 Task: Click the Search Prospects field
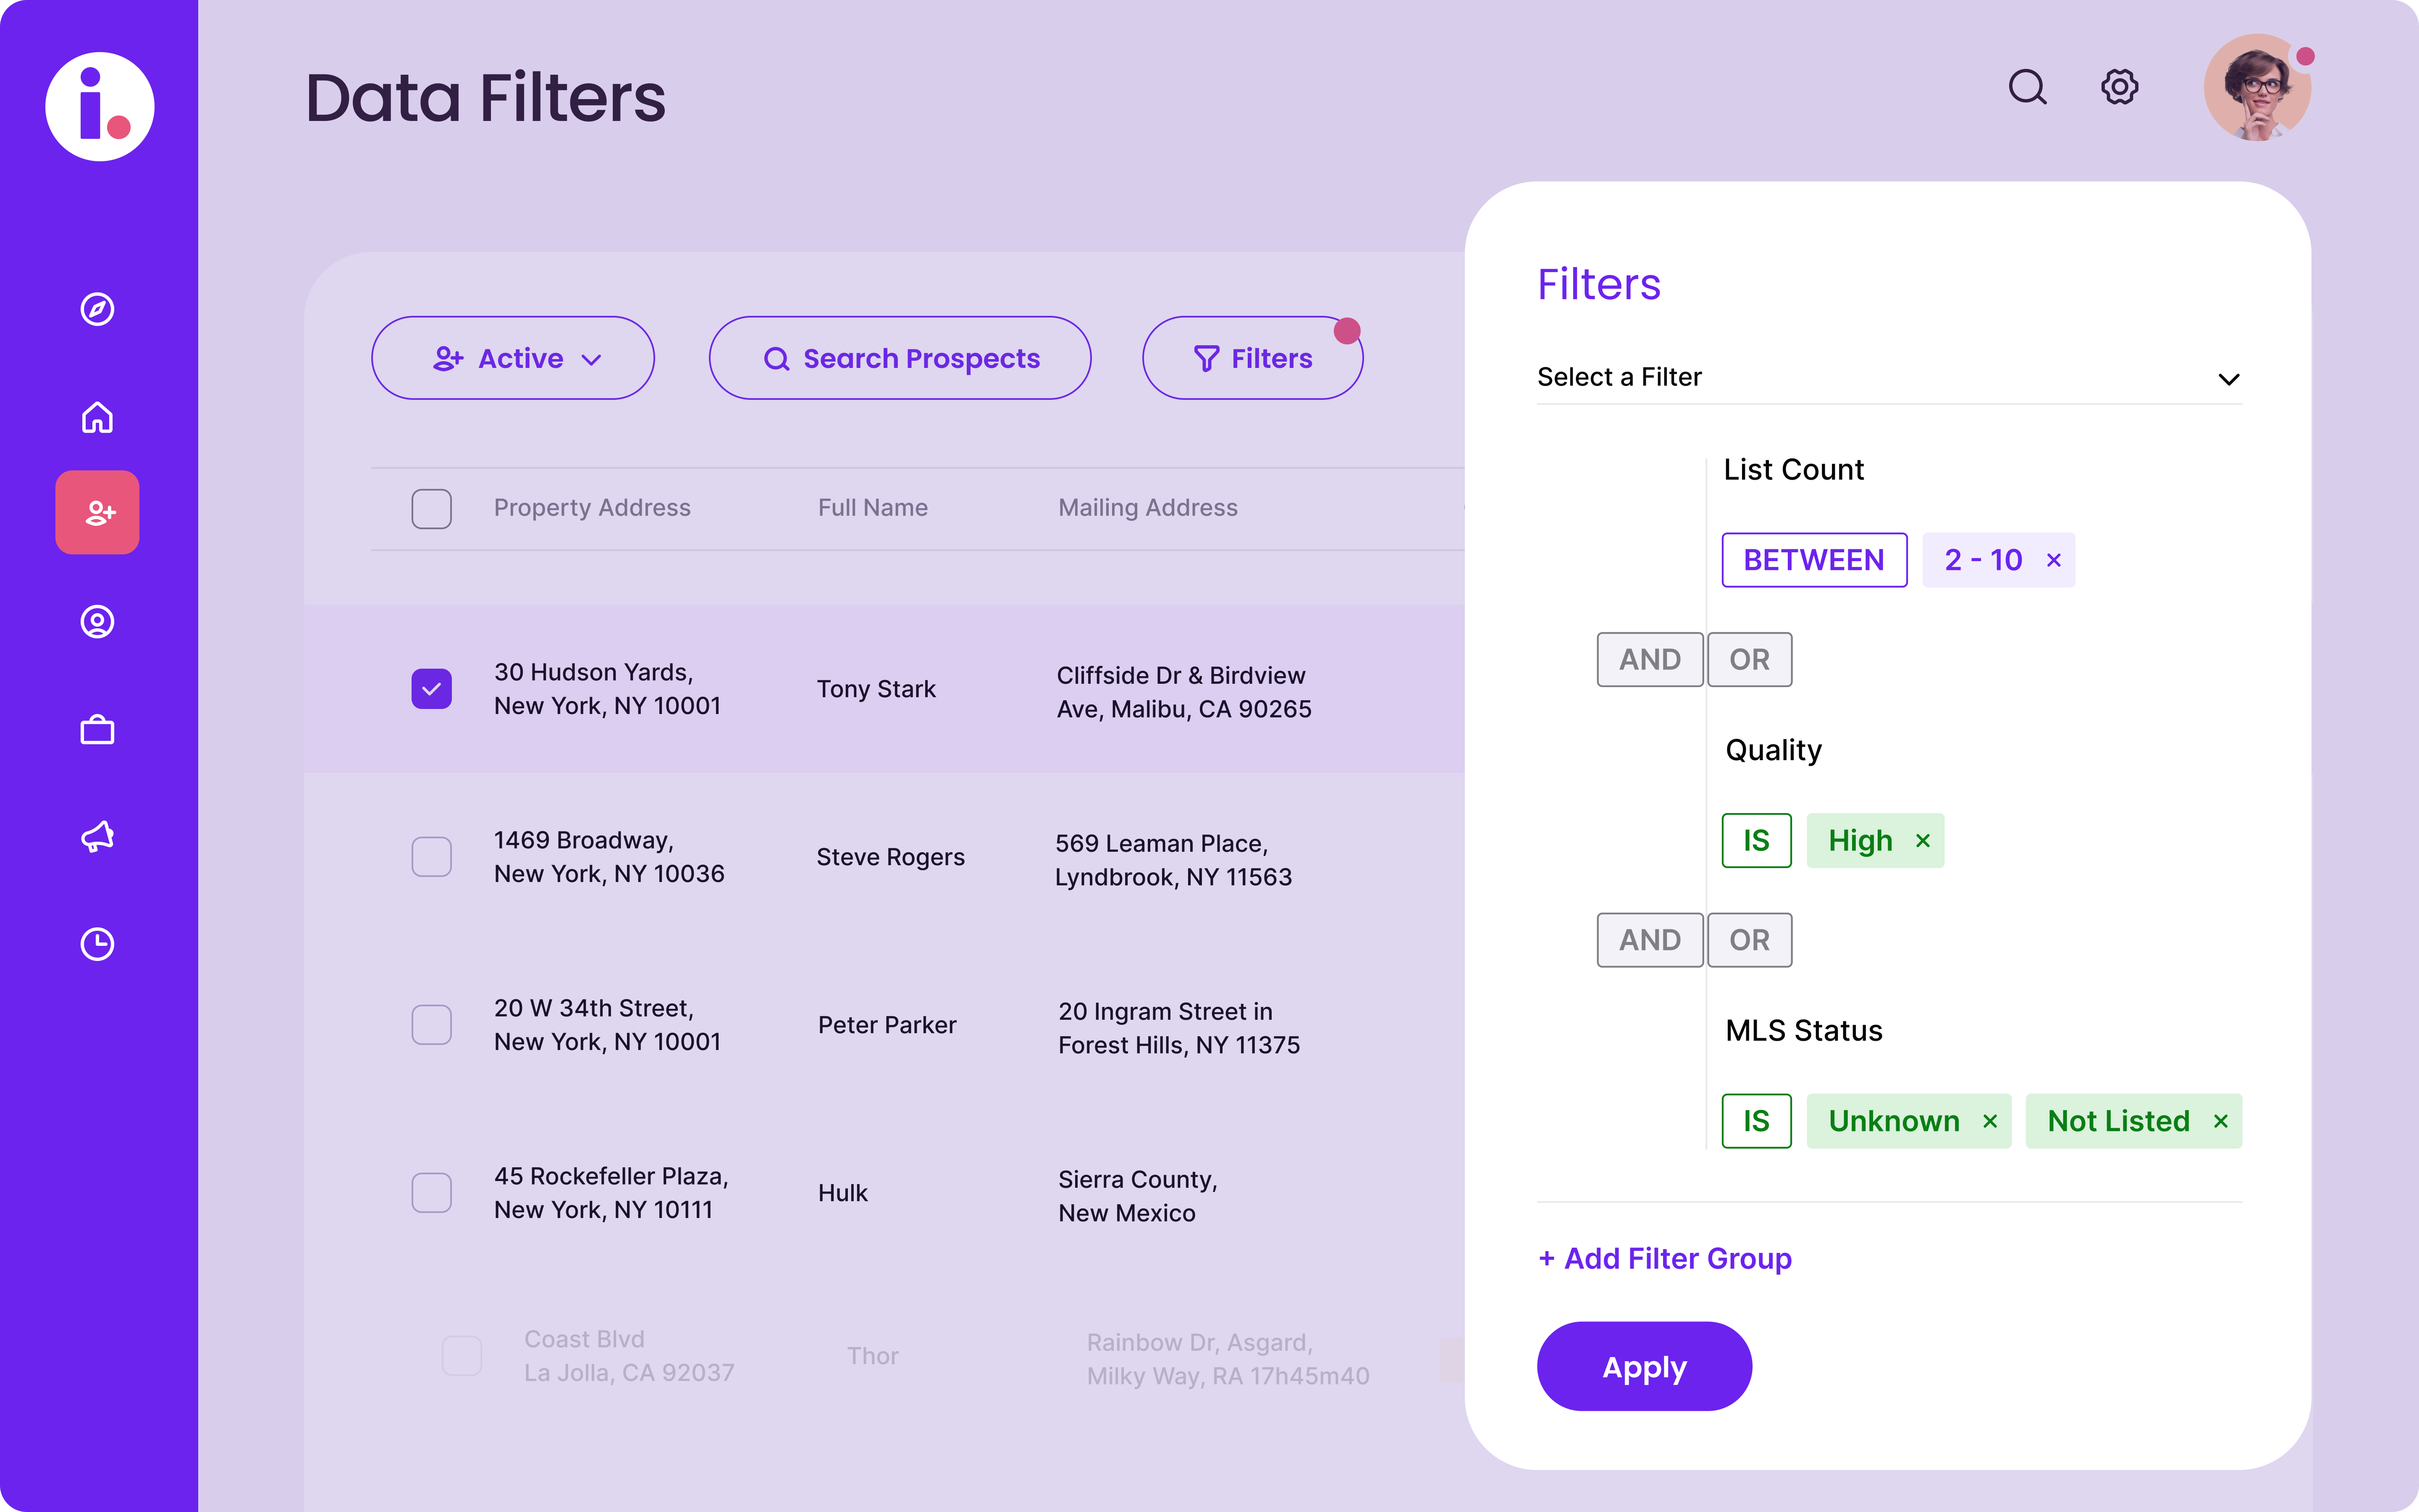coord(900,358)
